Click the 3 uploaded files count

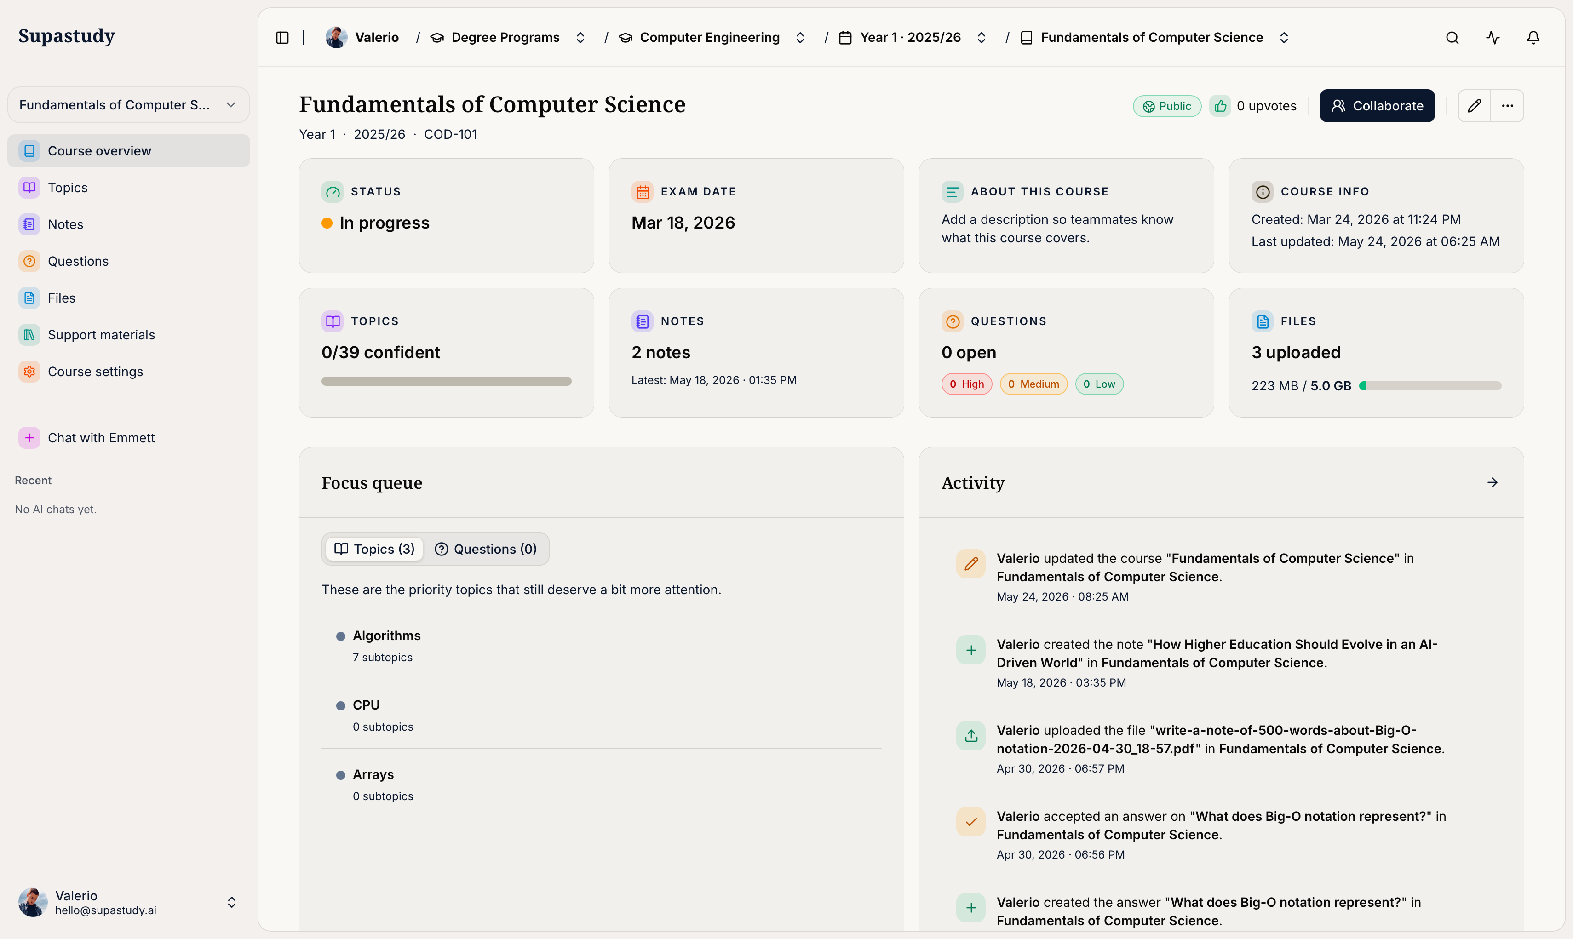pyautogui.click(x=1296, y=352)
